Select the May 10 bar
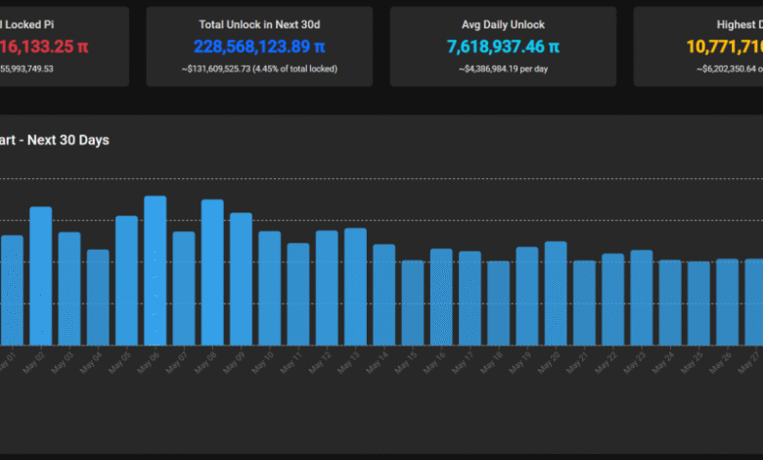 point(270,289)
